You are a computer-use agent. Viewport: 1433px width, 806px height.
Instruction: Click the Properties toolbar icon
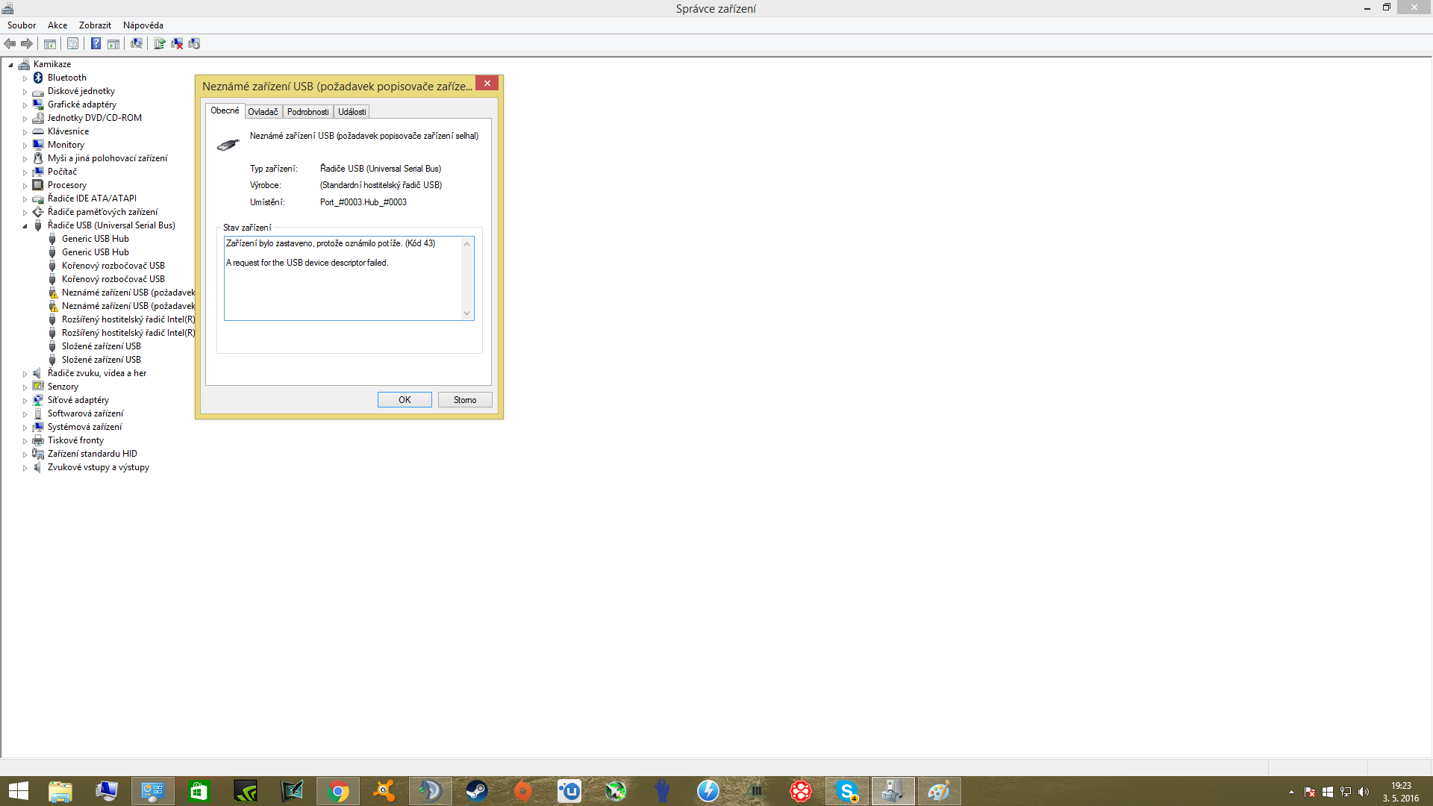click(x=72, y=44)
